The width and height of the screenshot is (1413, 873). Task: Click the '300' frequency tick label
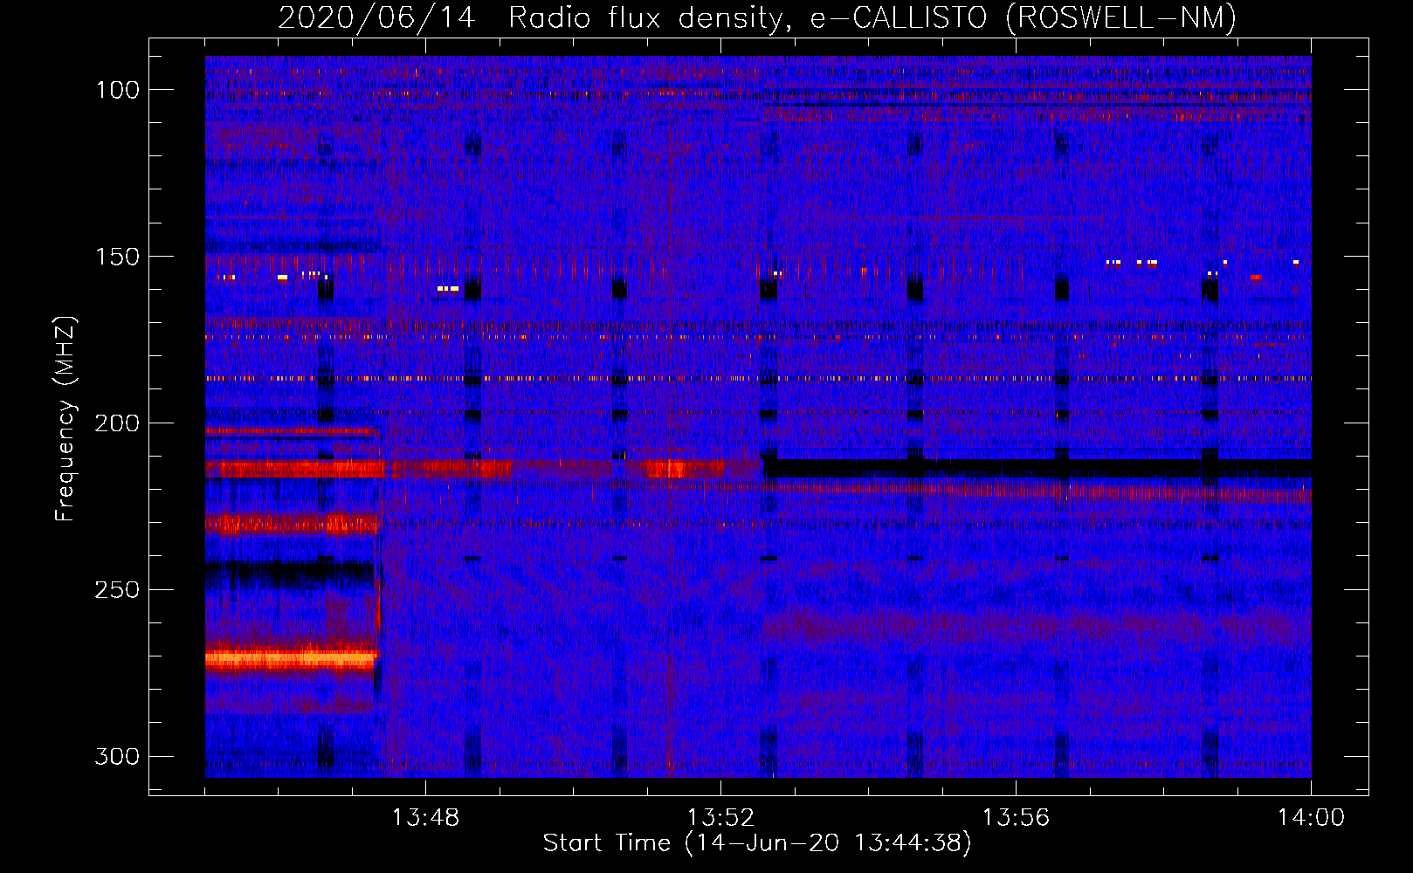pyautogui.click(x=117, y=756)
